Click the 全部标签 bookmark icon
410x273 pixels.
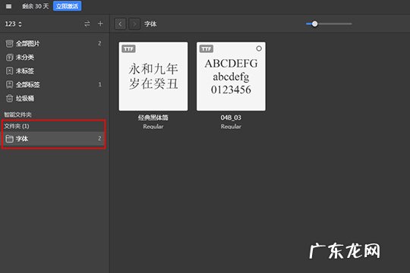(x=9, y=85)
